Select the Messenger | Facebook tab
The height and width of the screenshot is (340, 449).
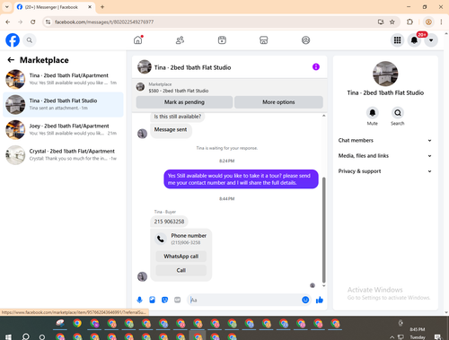[x=55, y=7]
